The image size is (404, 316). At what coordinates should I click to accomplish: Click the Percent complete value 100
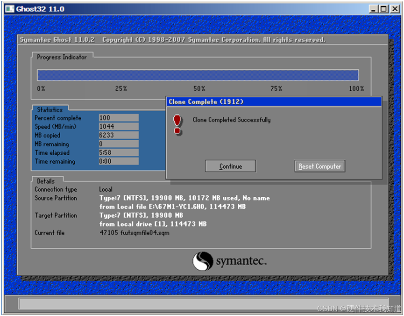click(119, 118)
